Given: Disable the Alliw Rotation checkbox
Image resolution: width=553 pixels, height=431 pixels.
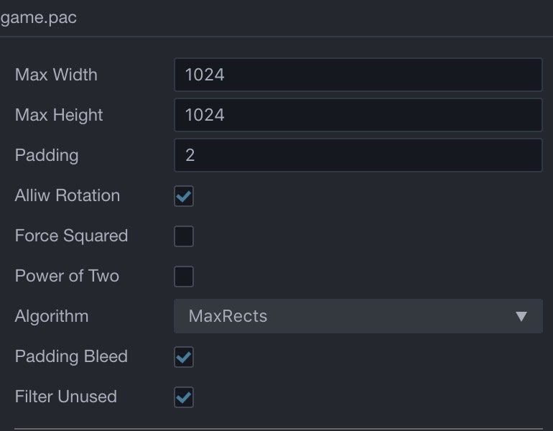Looking at the screenshot, I should click(x=184, y=196).
